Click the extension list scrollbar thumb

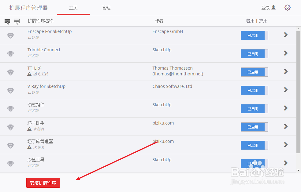pyautogui.click(x=298, y=92)
